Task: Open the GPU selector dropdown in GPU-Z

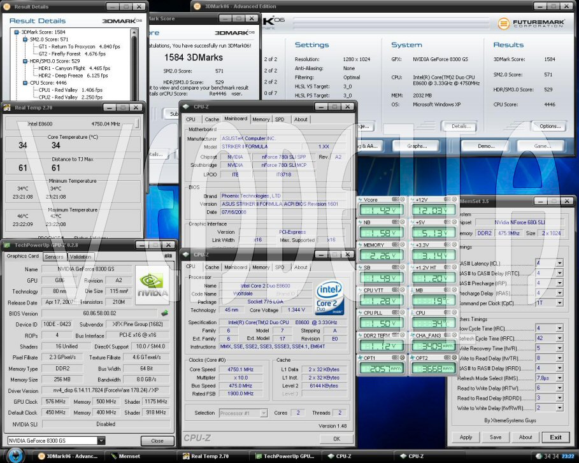Action: (x=101, y=441)
